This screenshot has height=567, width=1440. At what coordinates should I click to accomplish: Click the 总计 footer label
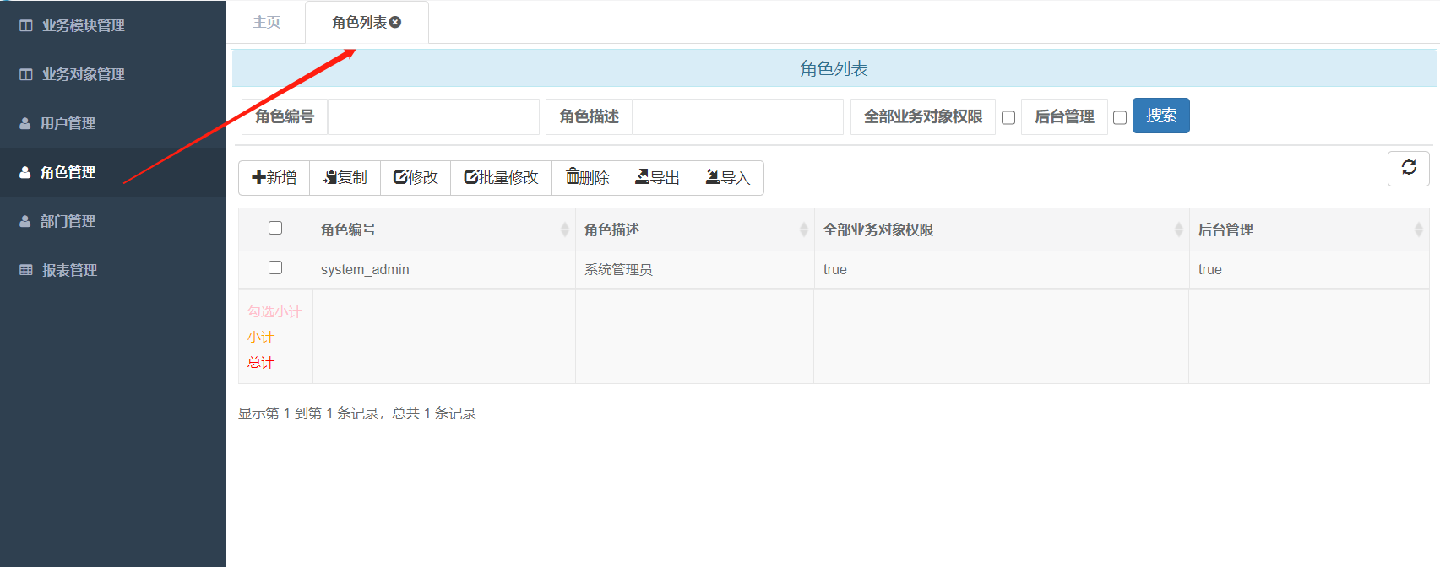[261, 363]
